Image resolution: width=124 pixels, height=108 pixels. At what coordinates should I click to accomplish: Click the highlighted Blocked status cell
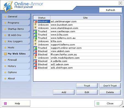[44, 21]
